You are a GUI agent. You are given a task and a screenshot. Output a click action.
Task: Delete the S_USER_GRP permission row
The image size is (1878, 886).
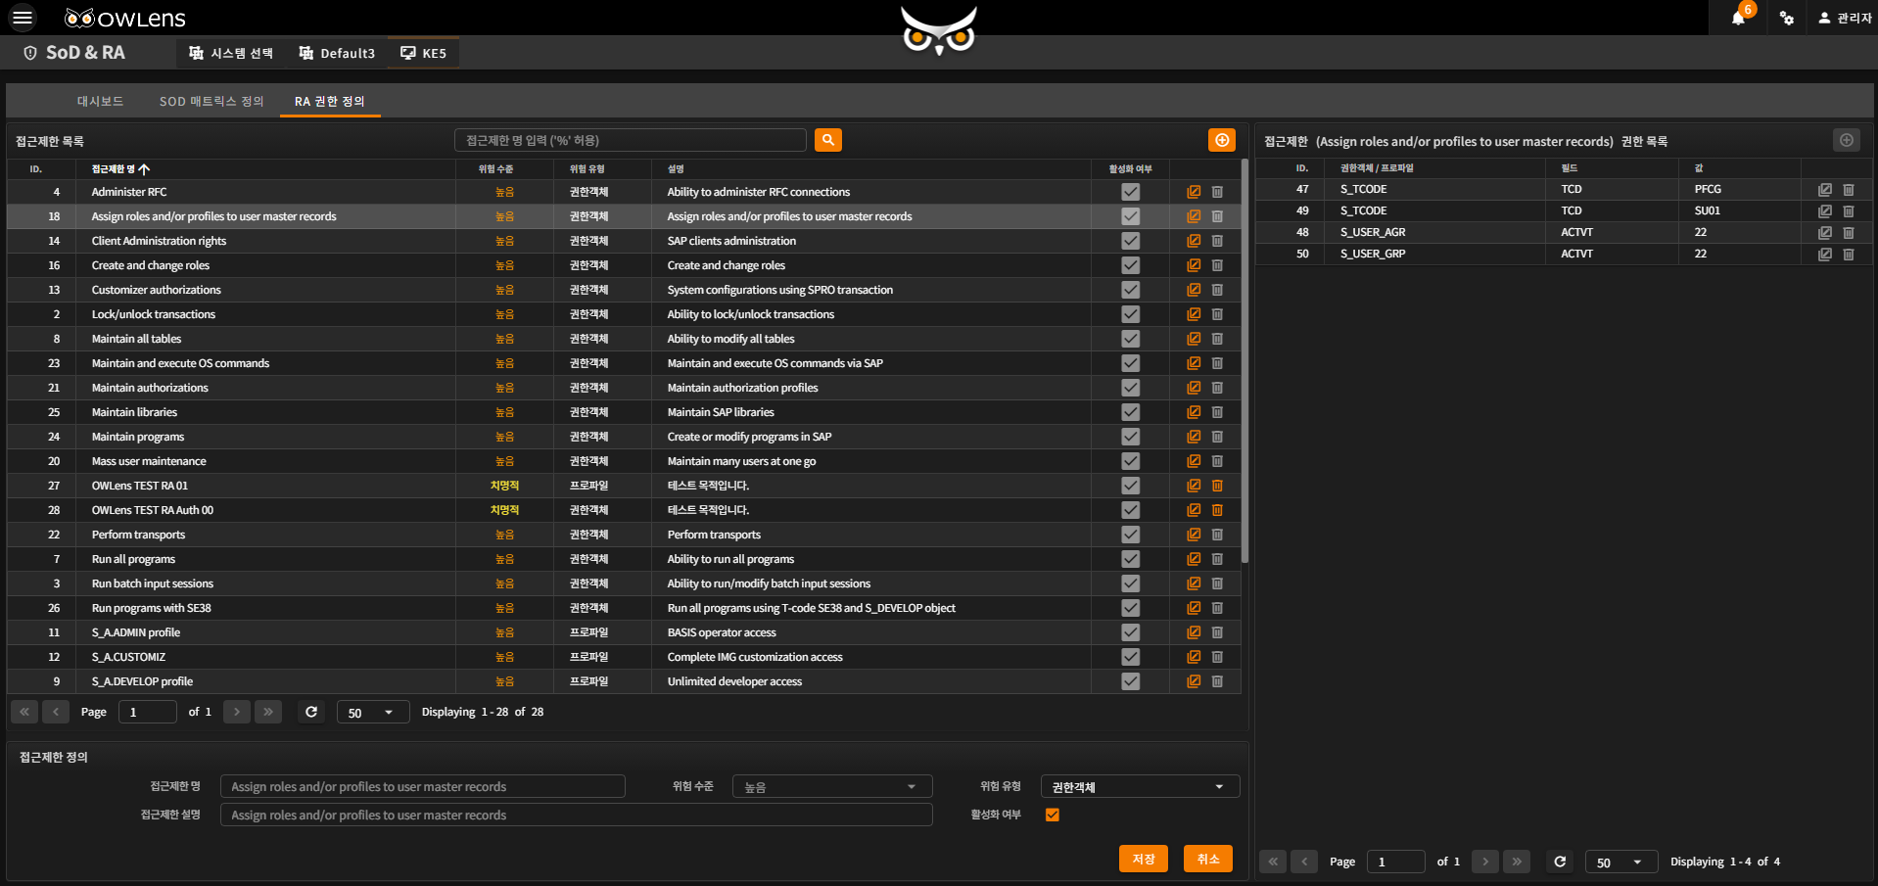click(1849, 254)
